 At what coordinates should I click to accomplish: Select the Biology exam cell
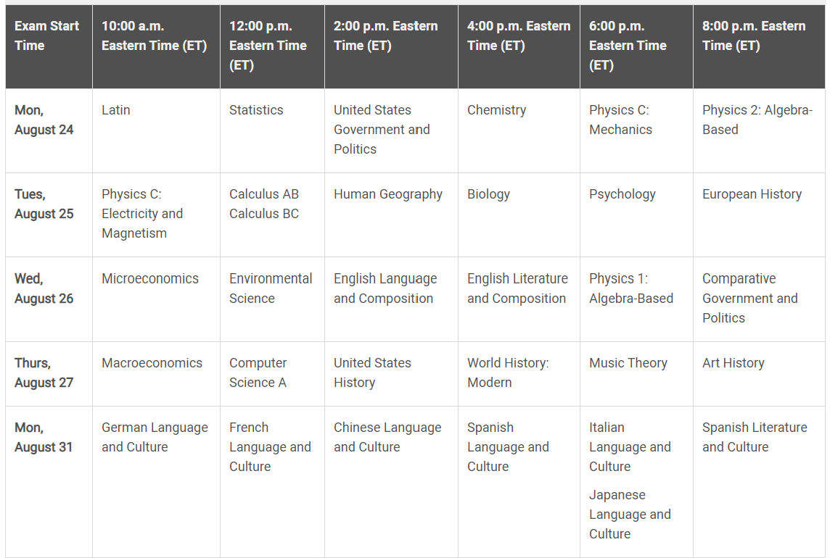coord(488,194)
